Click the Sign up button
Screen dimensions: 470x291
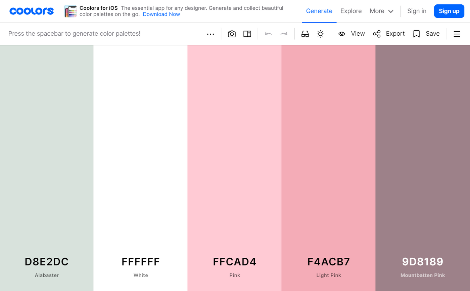449,11
